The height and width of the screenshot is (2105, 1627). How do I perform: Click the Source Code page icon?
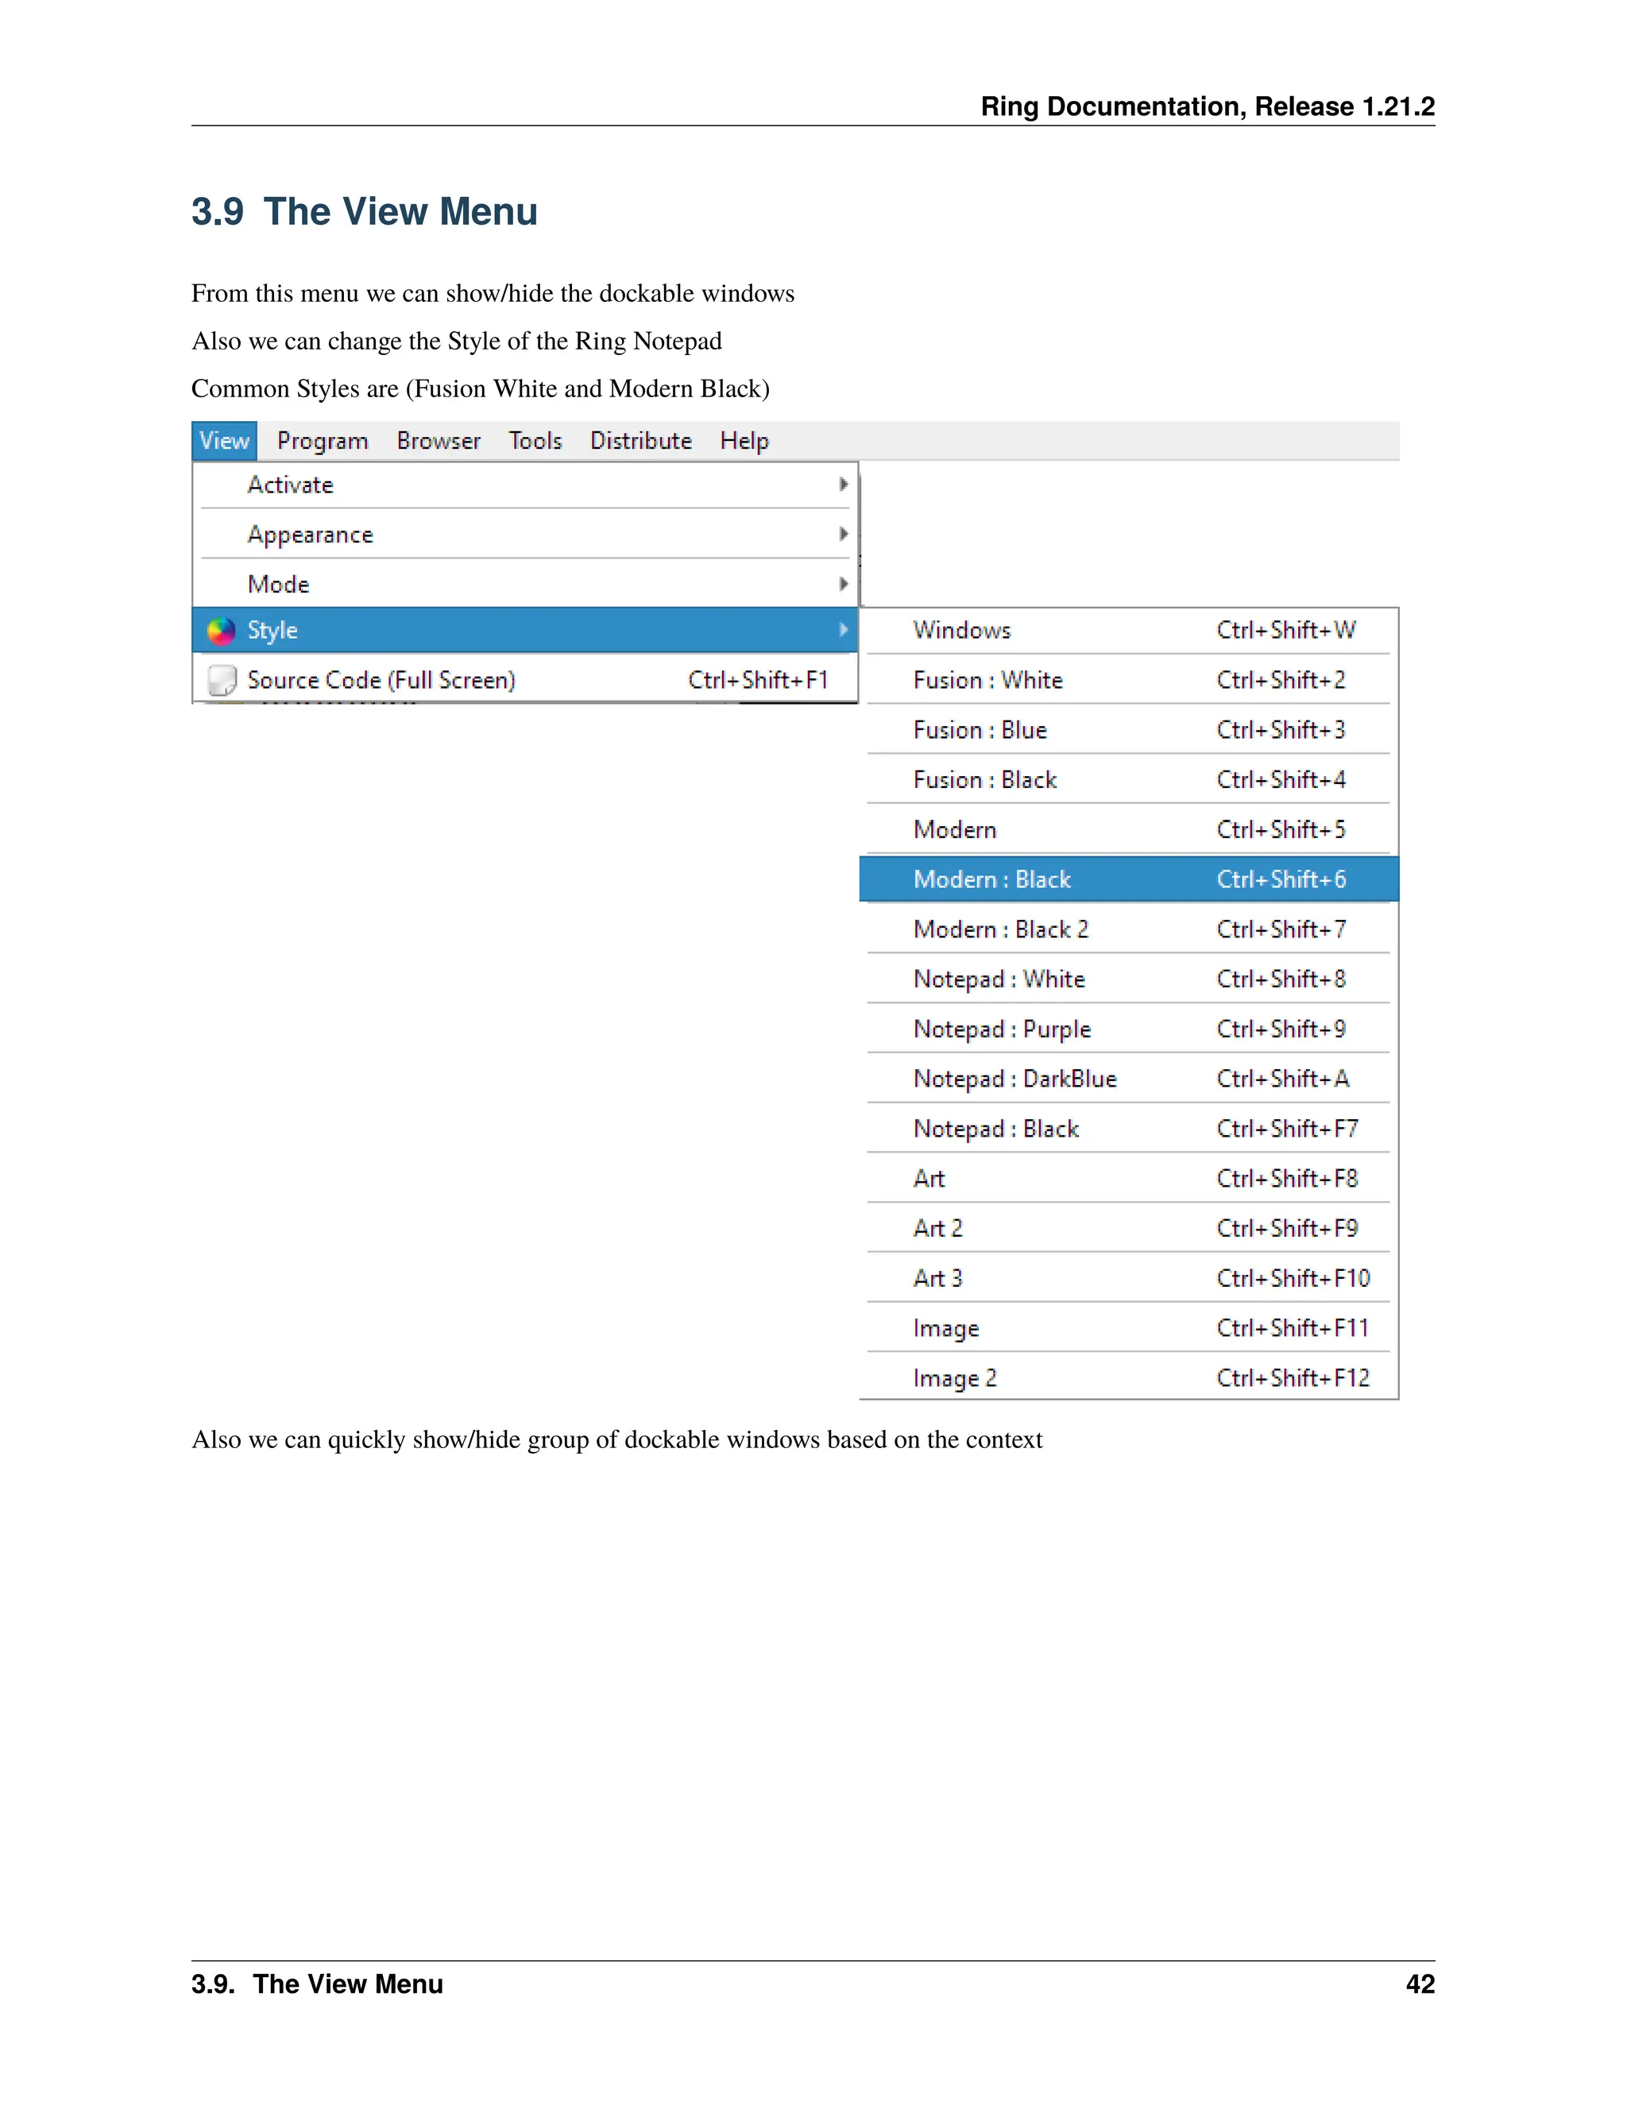(222, 681)
